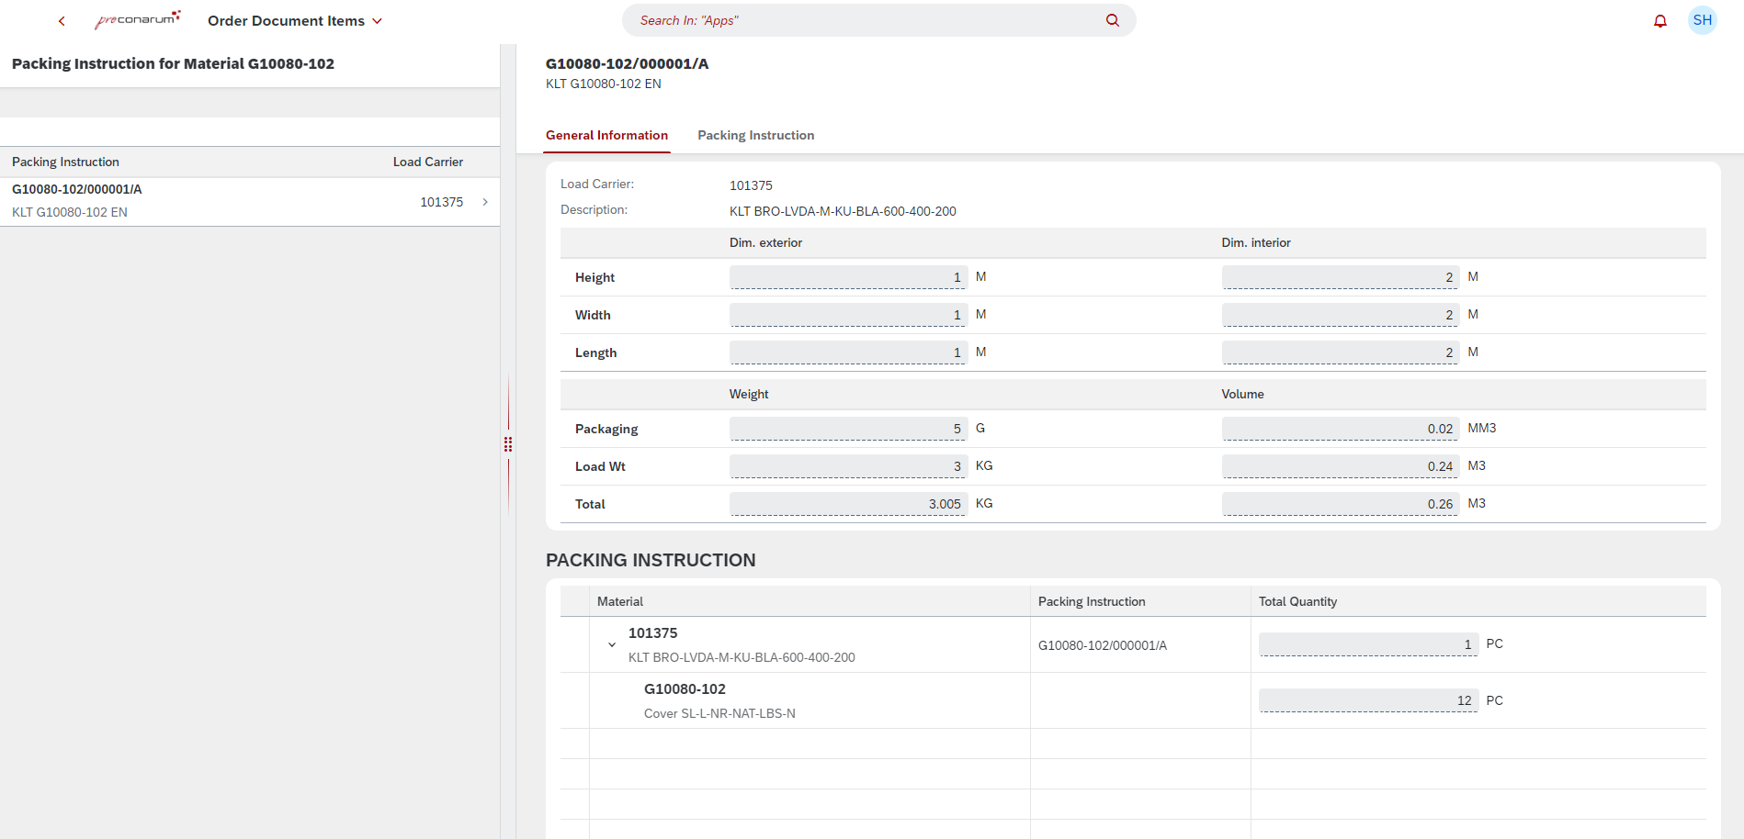The image size is (1744, 839).
Task: Open the SH user profile avatar
Action: point(1702,20)
